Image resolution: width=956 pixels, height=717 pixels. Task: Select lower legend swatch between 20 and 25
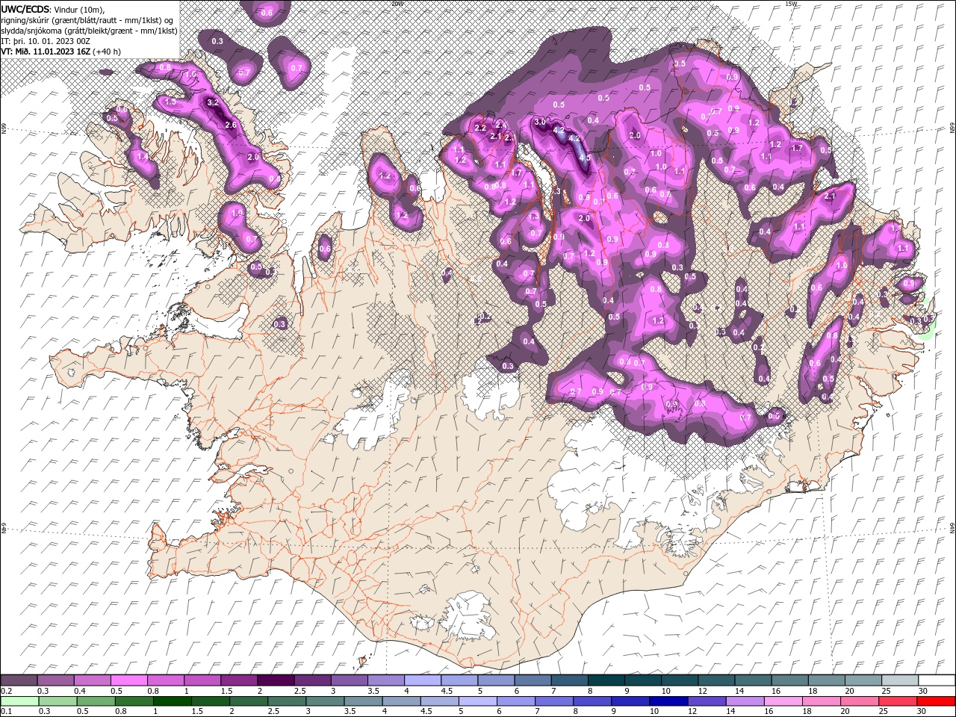(x=860, y=701)
